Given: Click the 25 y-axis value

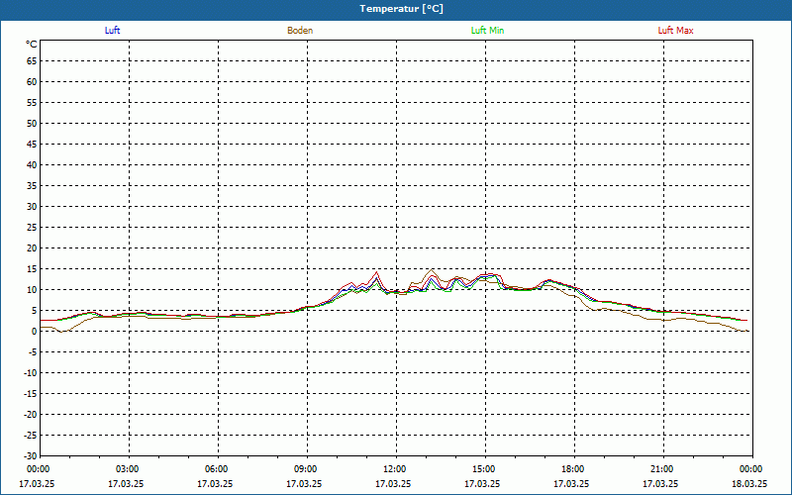Looking at the screenshot, I should tap(32, 228).
